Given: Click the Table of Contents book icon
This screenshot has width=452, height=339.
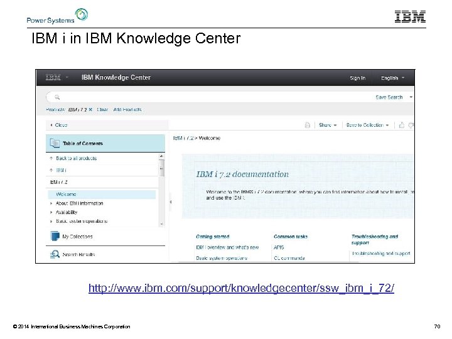Looking at the screenshot, I should coord(55,143).
